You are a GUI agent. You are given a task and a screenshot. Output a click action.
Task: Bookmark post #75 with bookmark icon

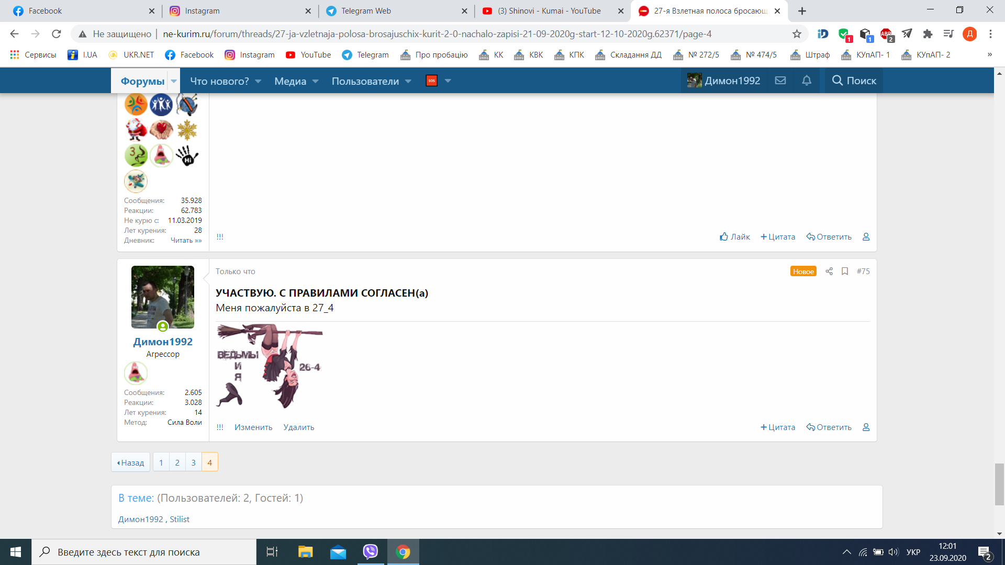pos(845,271)
